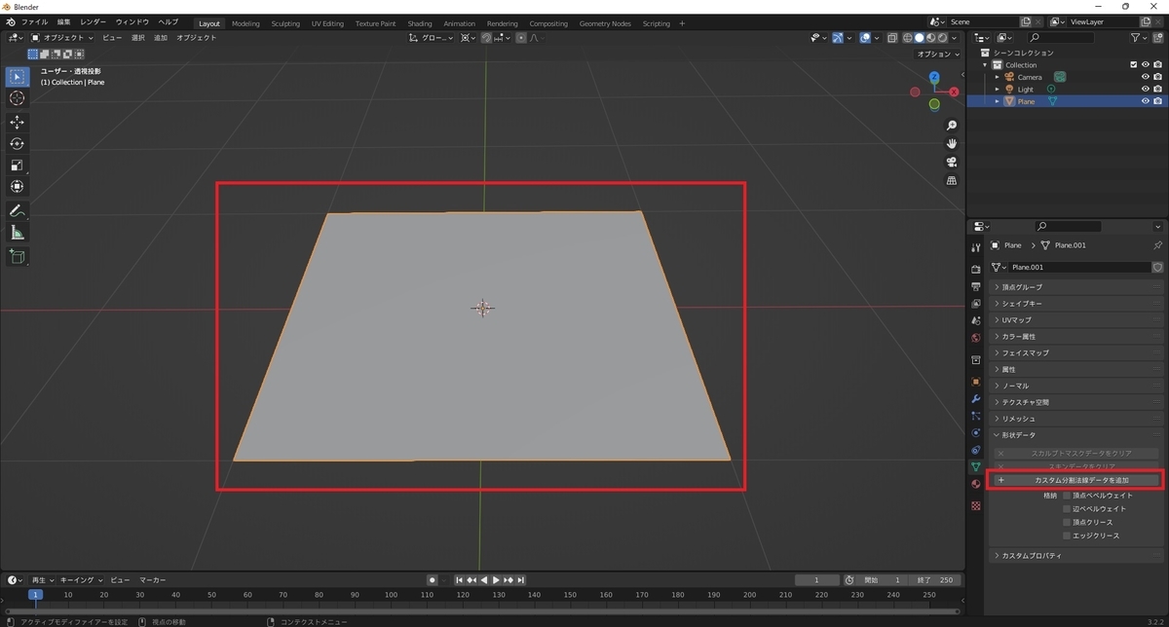The image size is (1169, 627).
Task: Click カスタム分割法線データを追加 button
Action: 1076,480
